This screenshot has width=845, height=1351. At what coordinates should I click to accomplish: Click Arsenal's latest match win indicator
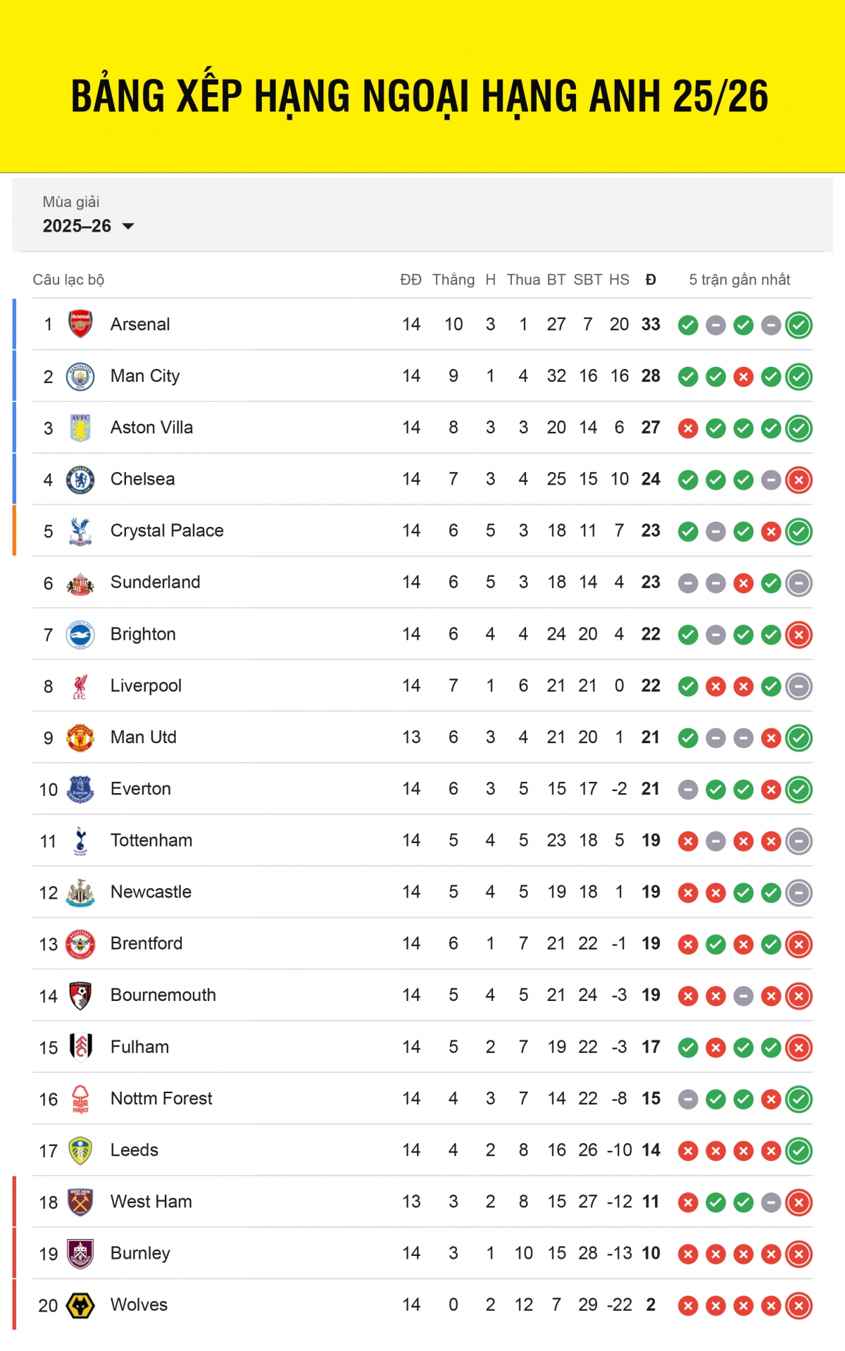799,325
